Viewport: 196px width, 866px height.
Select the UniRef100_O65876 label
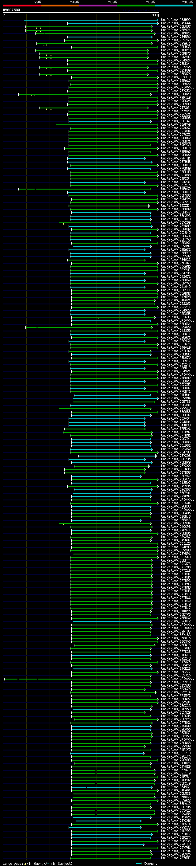[176, 74]
